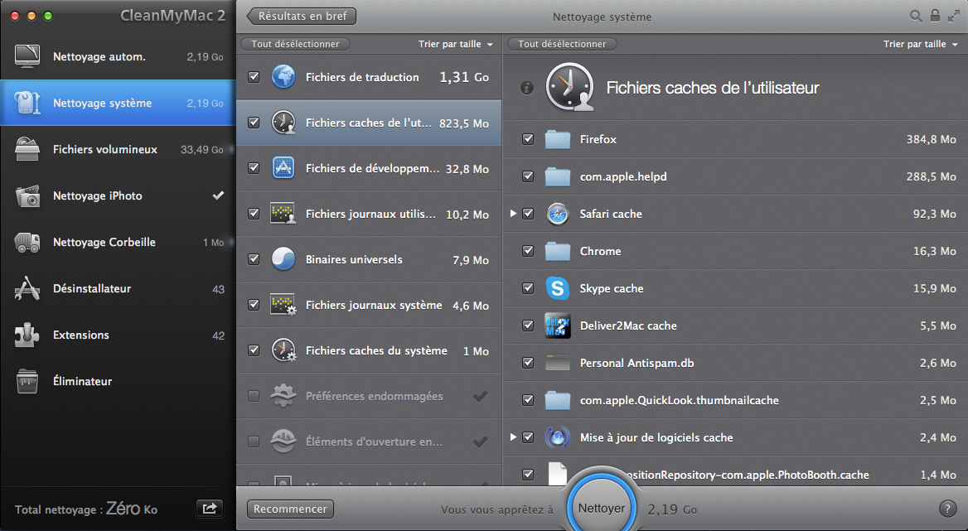Uncheck the Chrome checkbox
Viewport: 968px width, 531px height.
point(528,251)
